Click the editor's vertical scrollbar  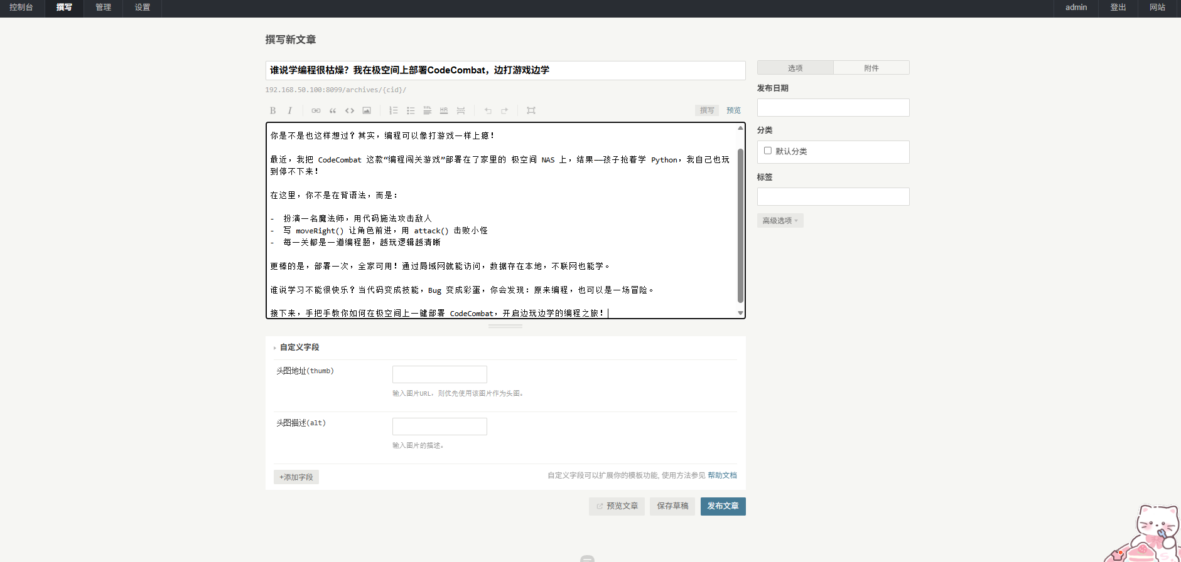[x=740, y=226]
